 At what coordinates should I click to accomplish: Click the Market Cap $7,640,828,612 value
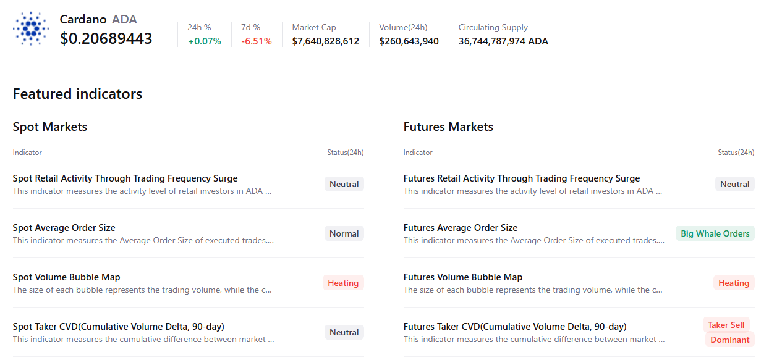click(326, 41)
